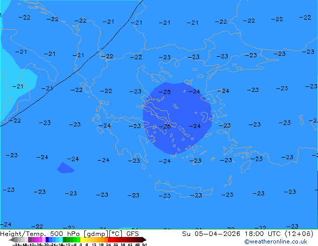The width and height of the screenshot is (318, 246).
Task: Pick the bright red 24 degree legend swatch
Action: click(x=109, y=239)
